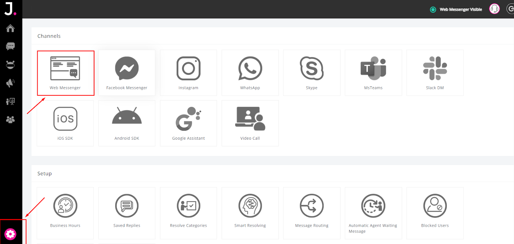Open Message Routing setup
Viewport: 514px width, 244px height.
pyautogui.click(x=312, y=213)
